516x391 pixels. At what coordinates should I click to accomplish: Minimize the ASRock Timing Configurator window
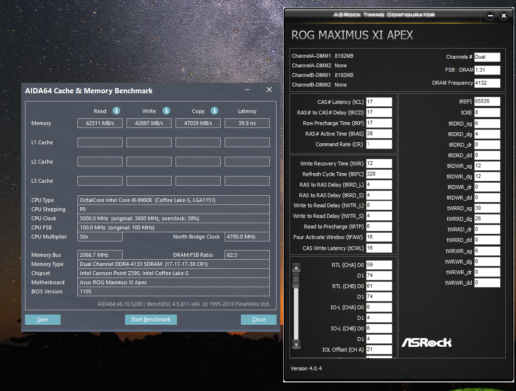pyautogui.click(x=490, y=15)
